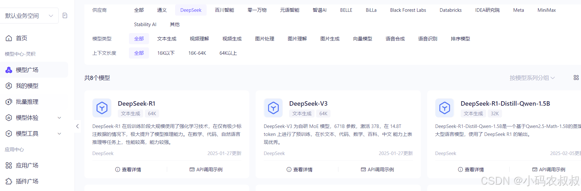Filter supplier by 百川智能
This screenshot has height=191, width=581.
coord(224,10)
